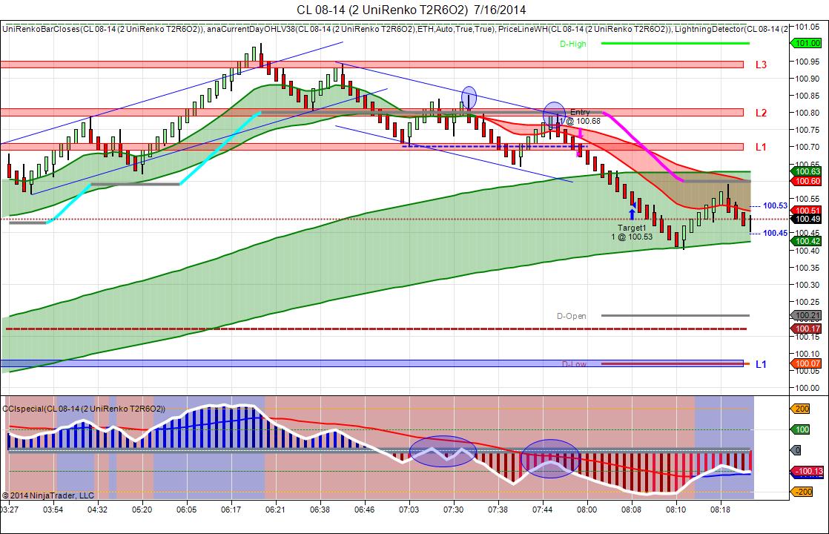
Task: Select the 07:30 time axis label
Action: pos(454,510)
